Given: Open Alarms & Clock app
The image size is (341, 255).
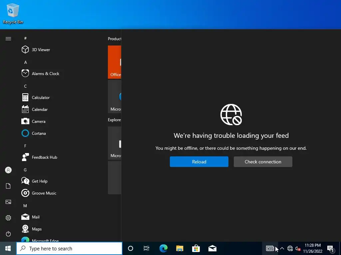Looking at the screenshot, I should tap(40, 73).
